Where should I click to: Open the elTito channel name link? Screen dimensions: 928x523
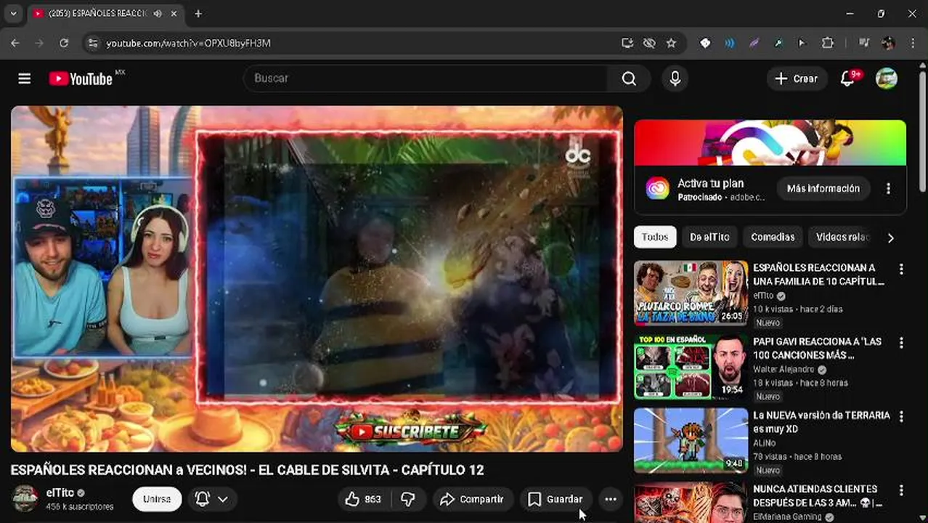click(60, 492)
